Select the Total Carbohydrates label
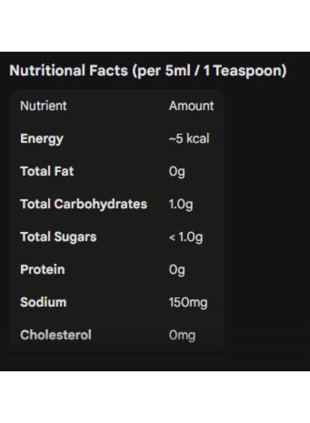 coord(84,204)
